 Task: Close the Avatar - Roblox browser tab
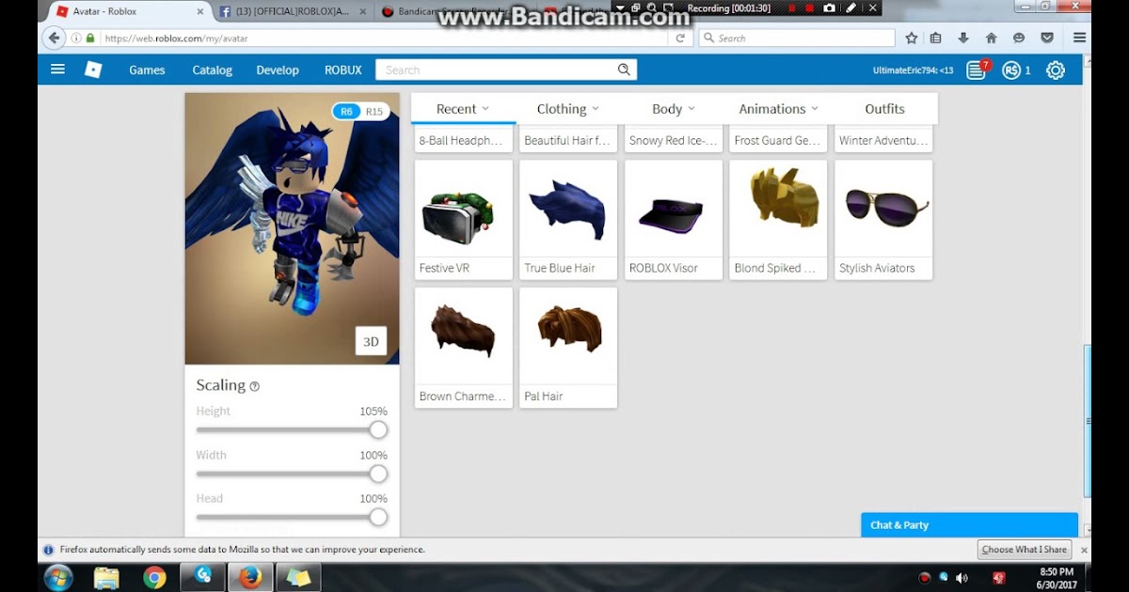pos(200,11)
